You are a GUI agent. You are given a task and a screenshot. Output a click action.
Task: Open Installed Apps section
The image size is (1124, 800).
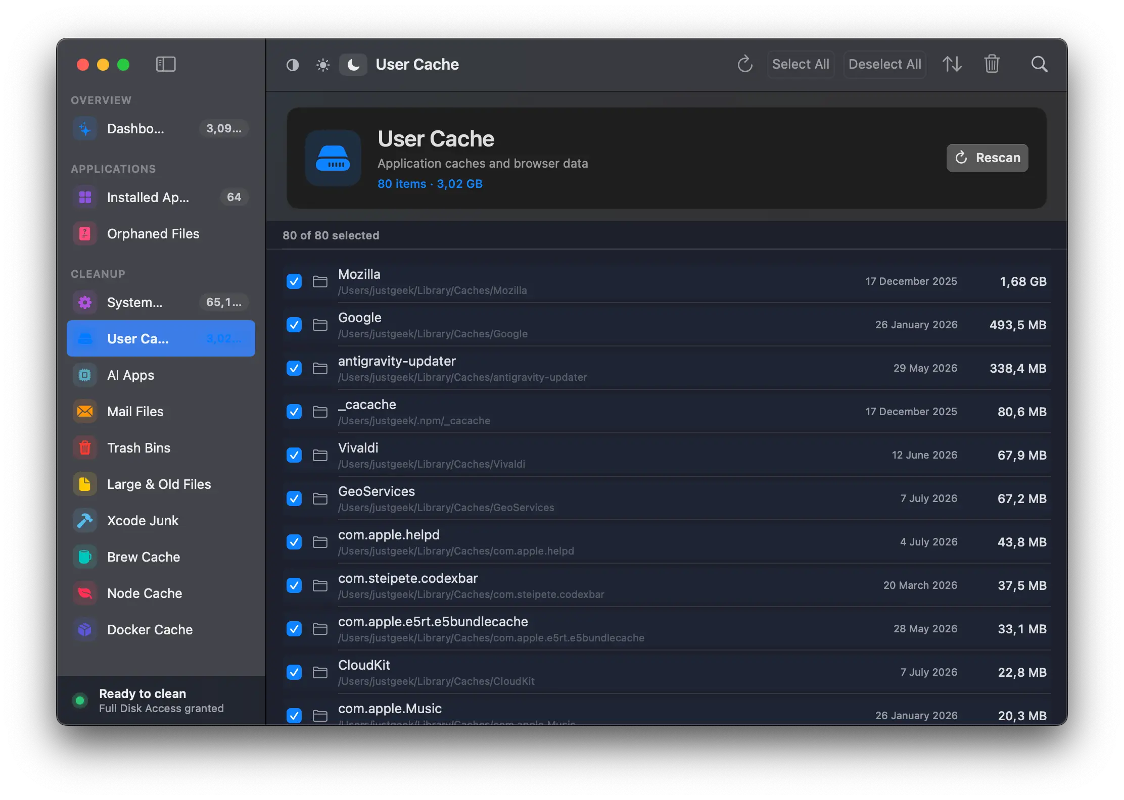click(161, 197)
